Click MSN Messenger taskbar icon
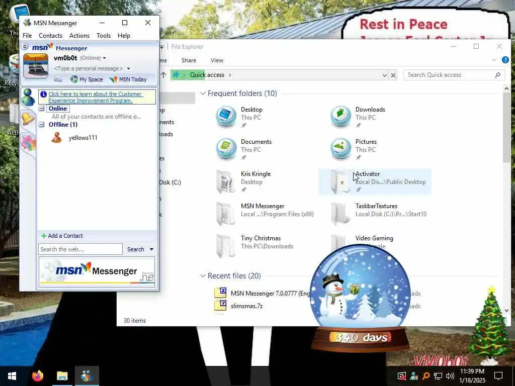The height and width of the screenshot is (386, 515). click(x=87, y=376)
